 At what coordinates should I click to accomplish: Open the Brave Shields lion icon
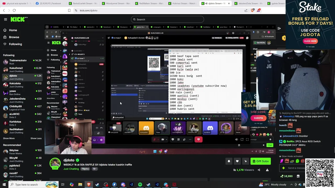point(252,10)
